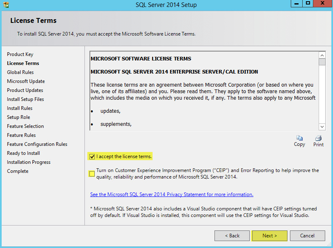Open the SQL Server 2014 Privacy Statement link
Image resolution: width=333 pixels, height=248 pixels.
[x=171, y=194]
